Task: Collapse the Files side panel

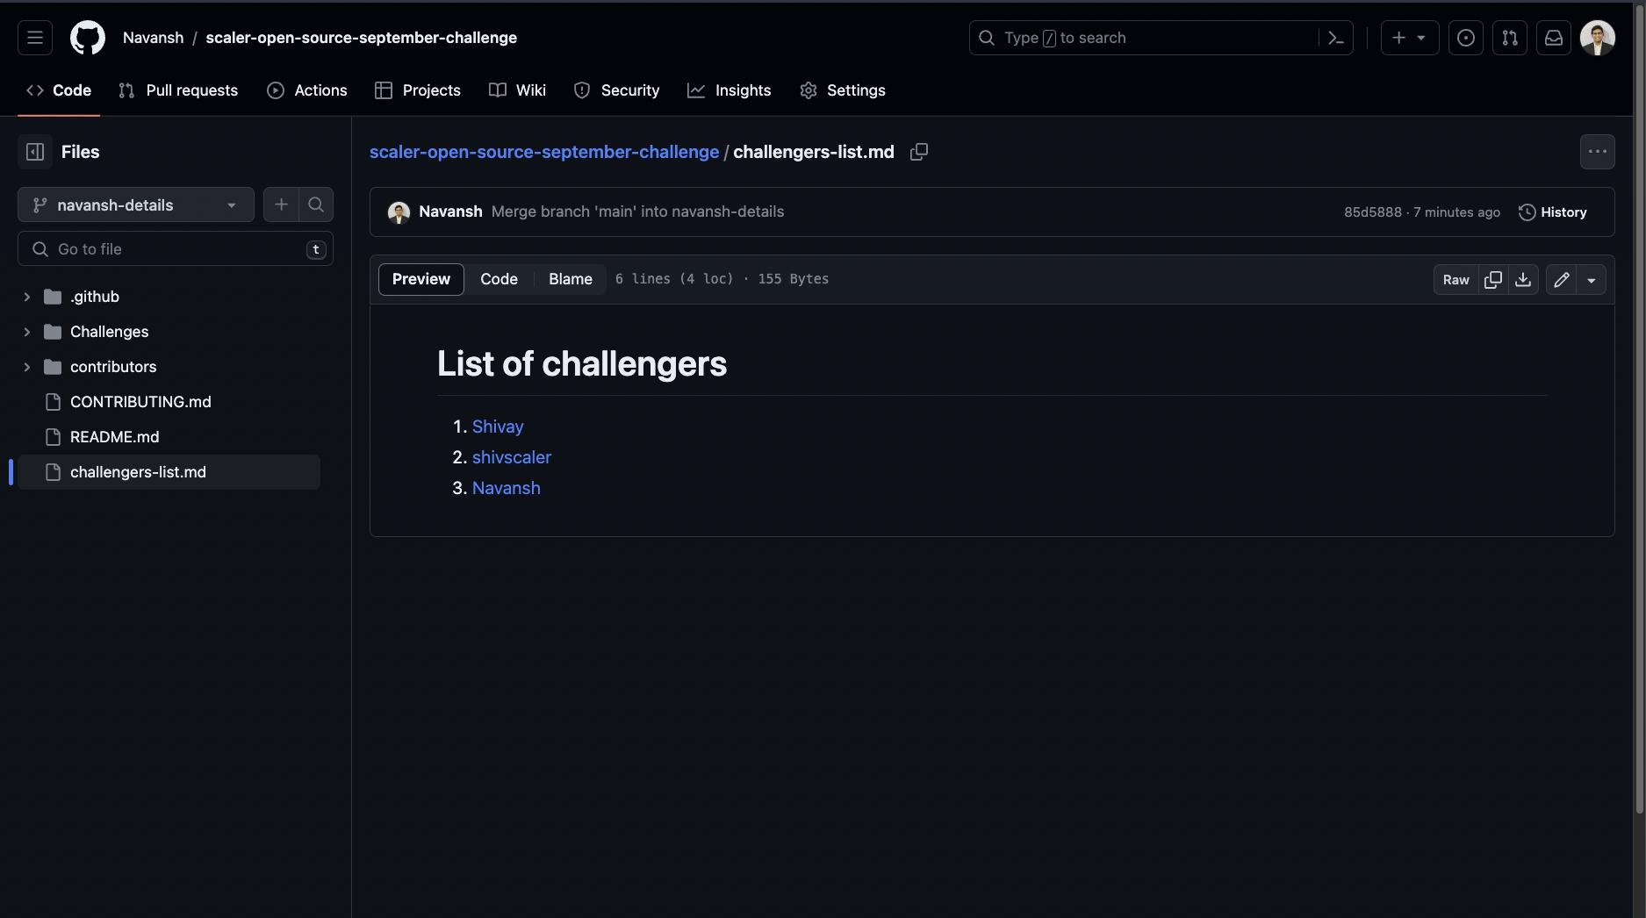Action: 35,152
